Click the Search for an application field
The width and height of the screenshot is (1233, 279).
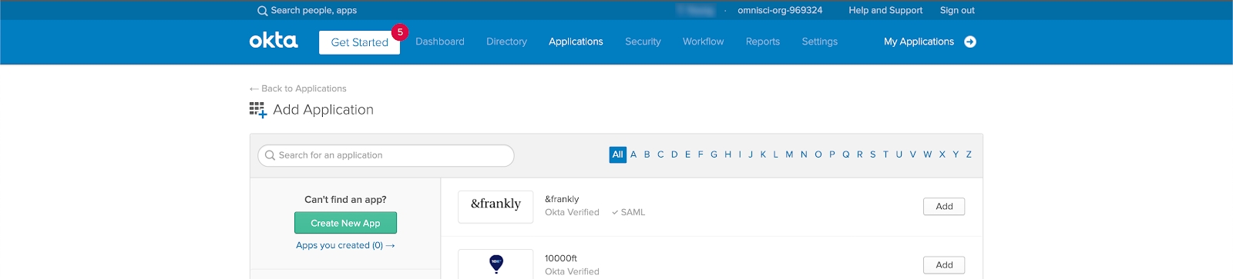coord(385,155)
